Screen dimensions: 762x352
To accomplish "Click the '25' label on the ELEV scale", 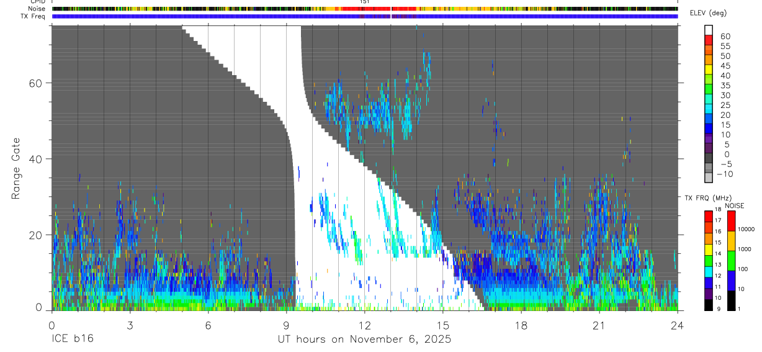I will (x=725, y=105).
